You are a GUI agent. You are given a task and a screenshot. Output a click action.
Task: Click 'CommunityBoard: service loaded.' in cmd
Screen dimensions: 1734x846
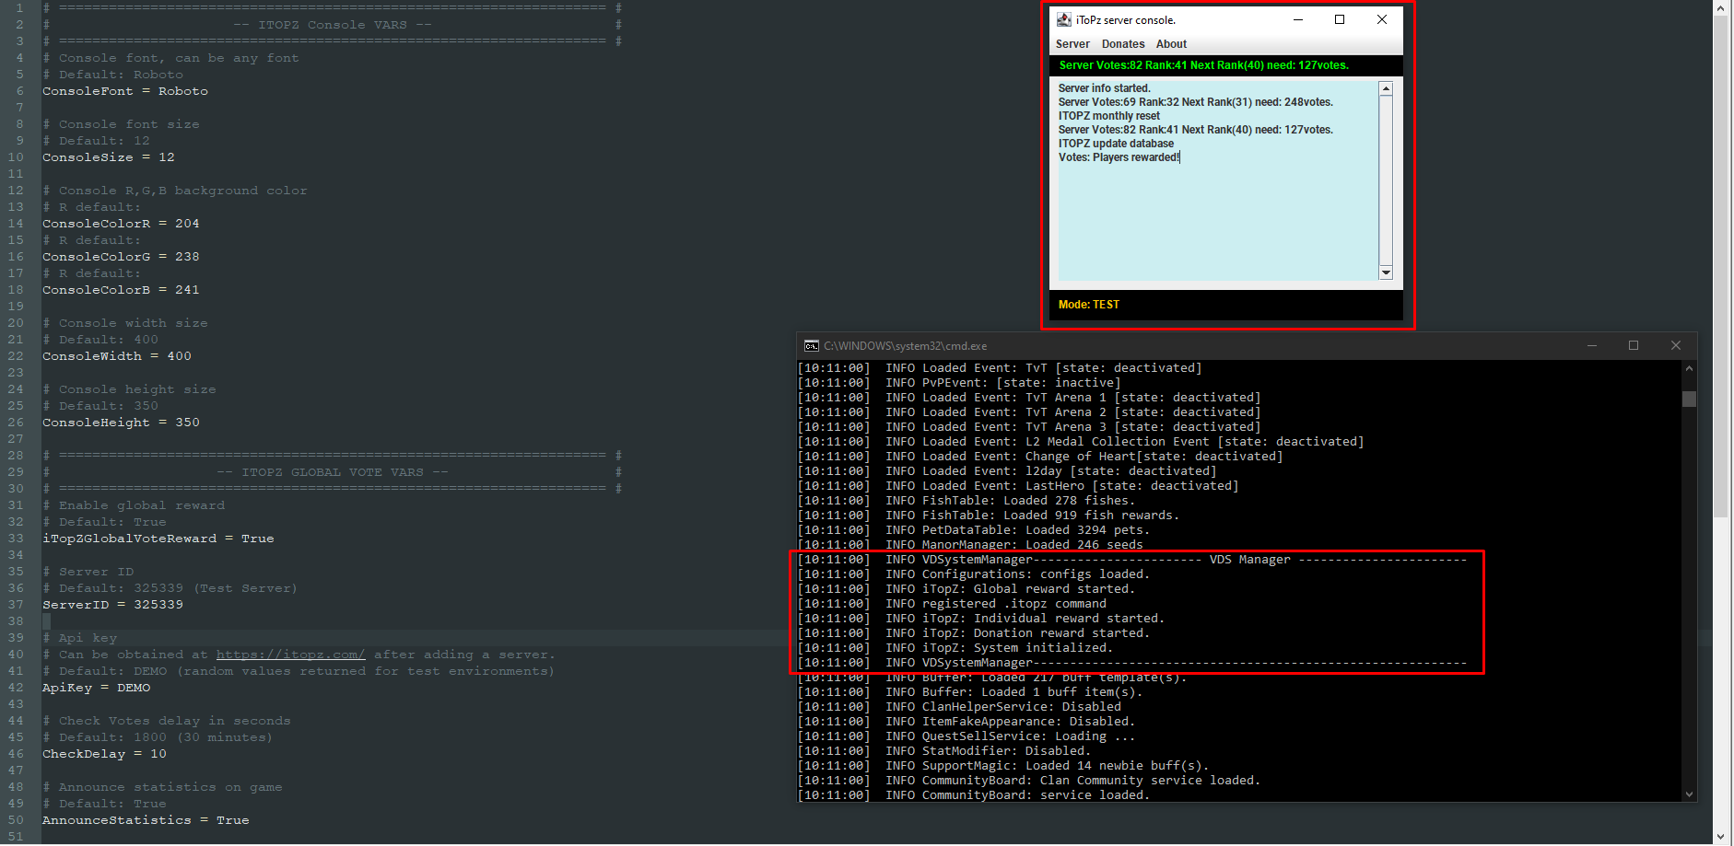[x=1036, y=795]
